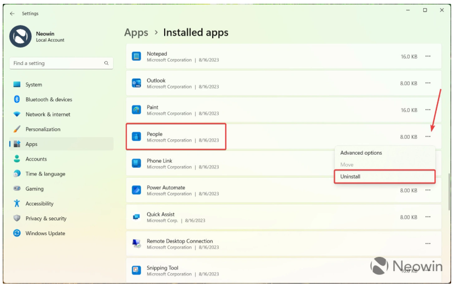Click the apps list scrollbar
Viewport: 455px width, 288px height.
(449, 192)
